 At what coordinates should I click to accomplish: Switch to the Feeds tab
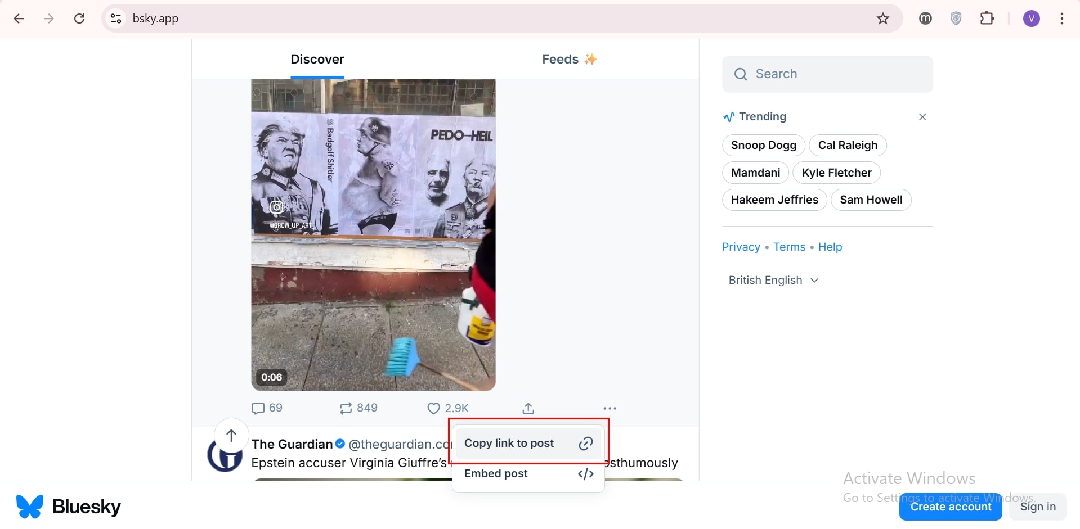[x=568, y=59]
